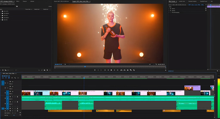Mute the Audio 1 track
220x119 pixels.
[x=13, y=97]
